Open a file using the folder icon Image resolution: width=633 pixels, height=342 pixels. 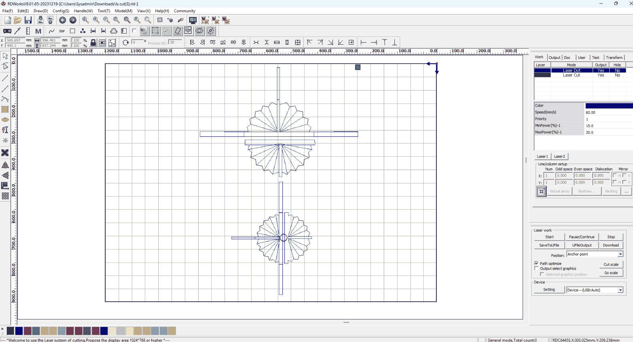[x=18, y=20]
